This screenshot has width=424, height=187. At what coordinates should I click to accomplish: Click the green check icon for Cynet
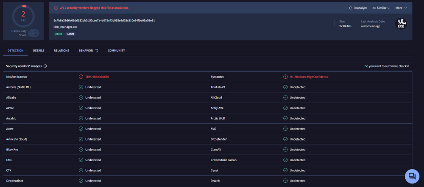[x=285, y=170]
